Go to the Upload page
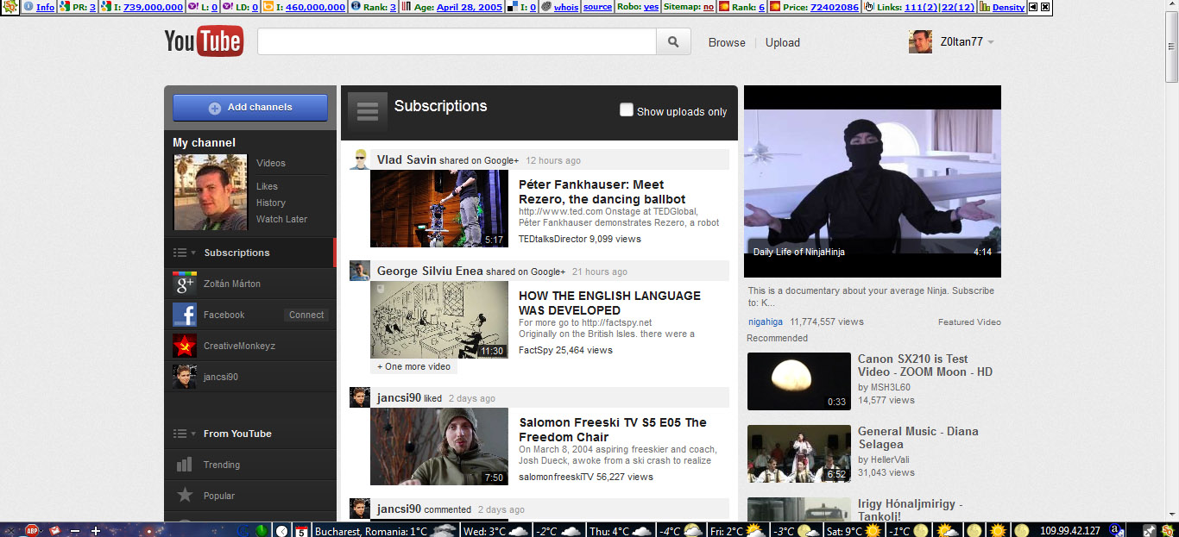 [x=782, y=42]
